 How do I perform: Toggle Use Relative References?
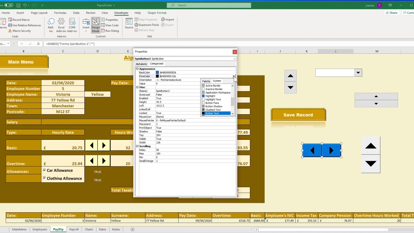(x=24, y=25)
